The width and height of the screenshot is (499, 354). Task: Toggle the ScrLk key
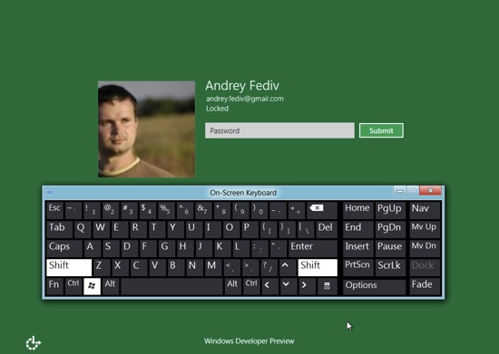point(390,267)
